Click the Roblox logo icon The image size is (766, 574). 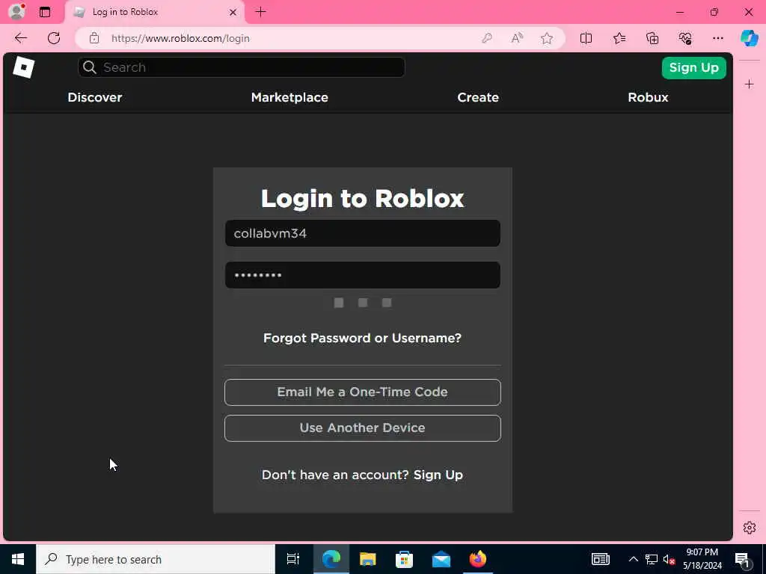point(23,67)
